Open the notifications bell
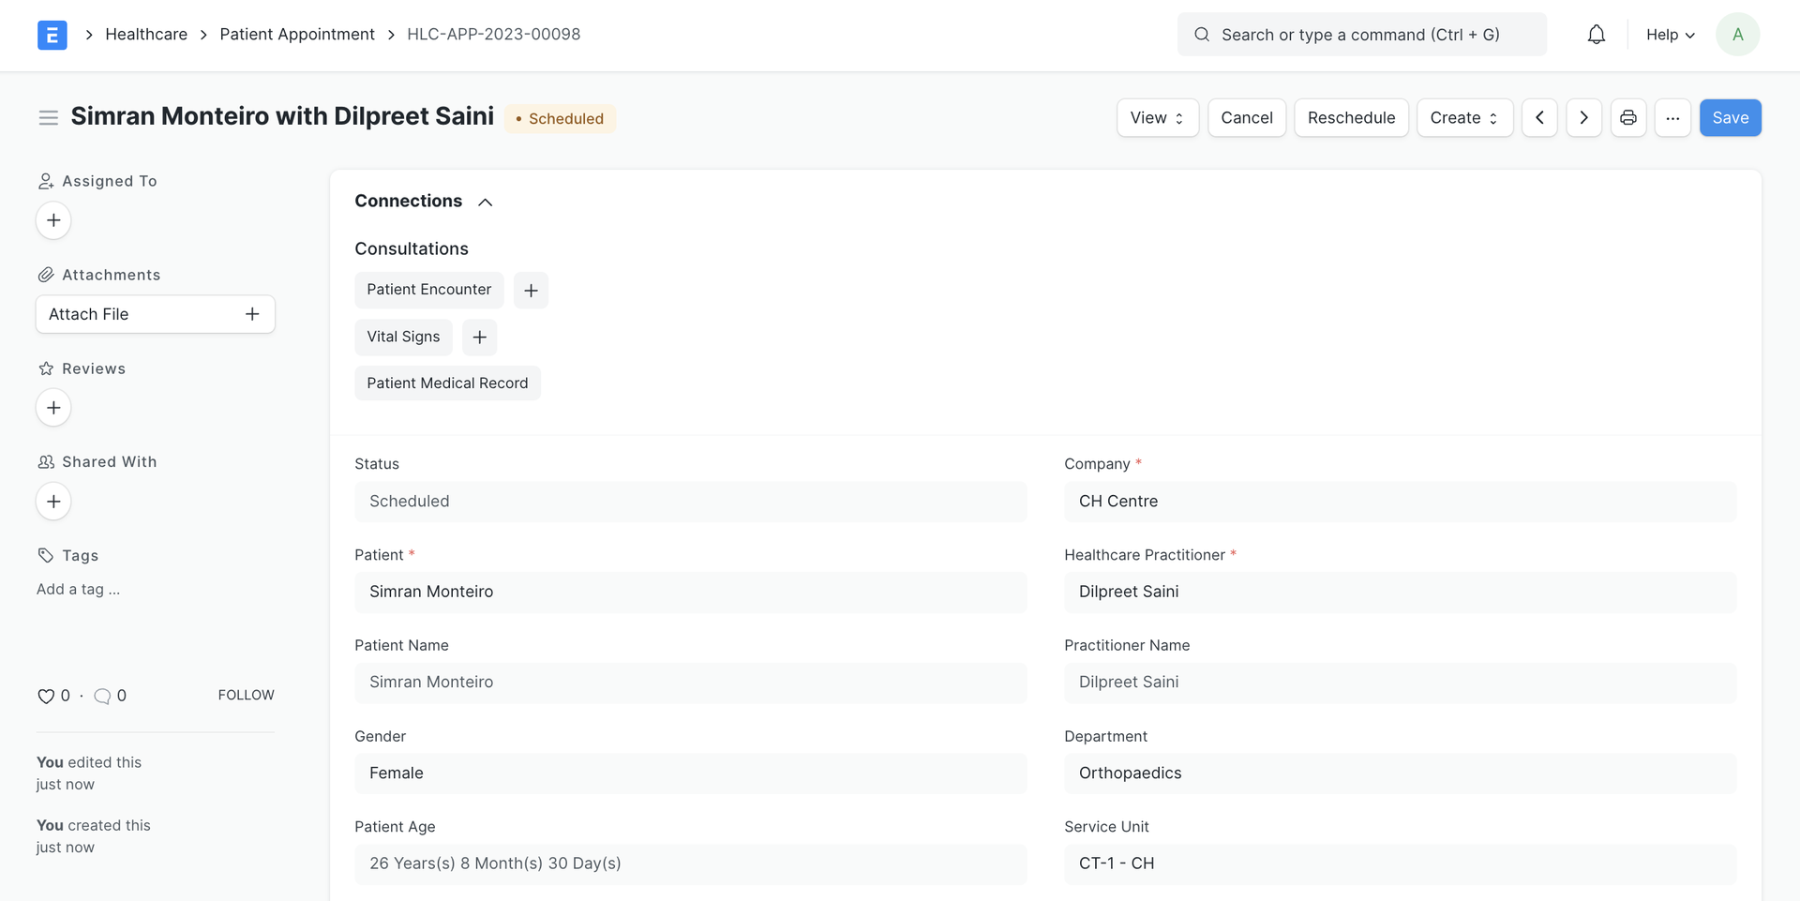The height and width of the screenshot is (901, 1800). tap(1596, 35)
